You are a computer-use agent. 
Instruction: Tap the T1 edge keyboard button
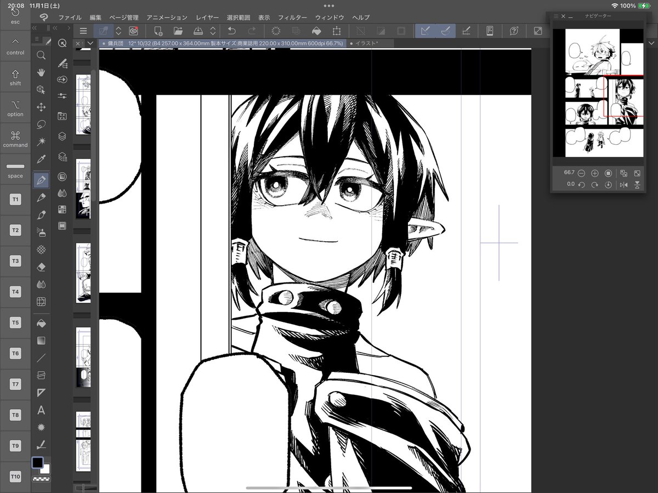[15, 200]
